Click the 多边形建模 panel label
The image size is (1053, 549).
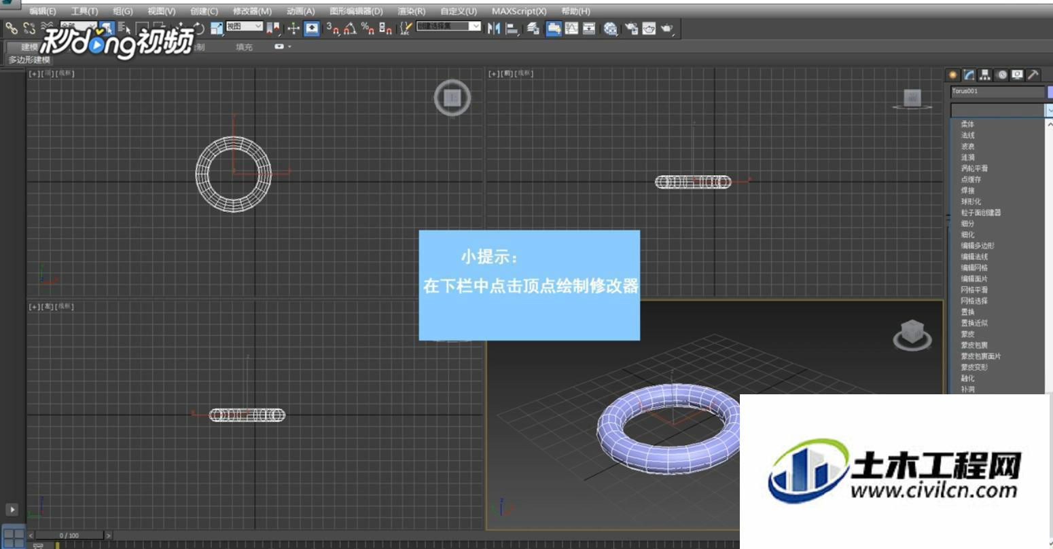[x=29, y=60]
